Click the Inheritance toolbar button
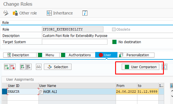Image resolution: width=173 pixels, height=104 pixels. point(60,13)
